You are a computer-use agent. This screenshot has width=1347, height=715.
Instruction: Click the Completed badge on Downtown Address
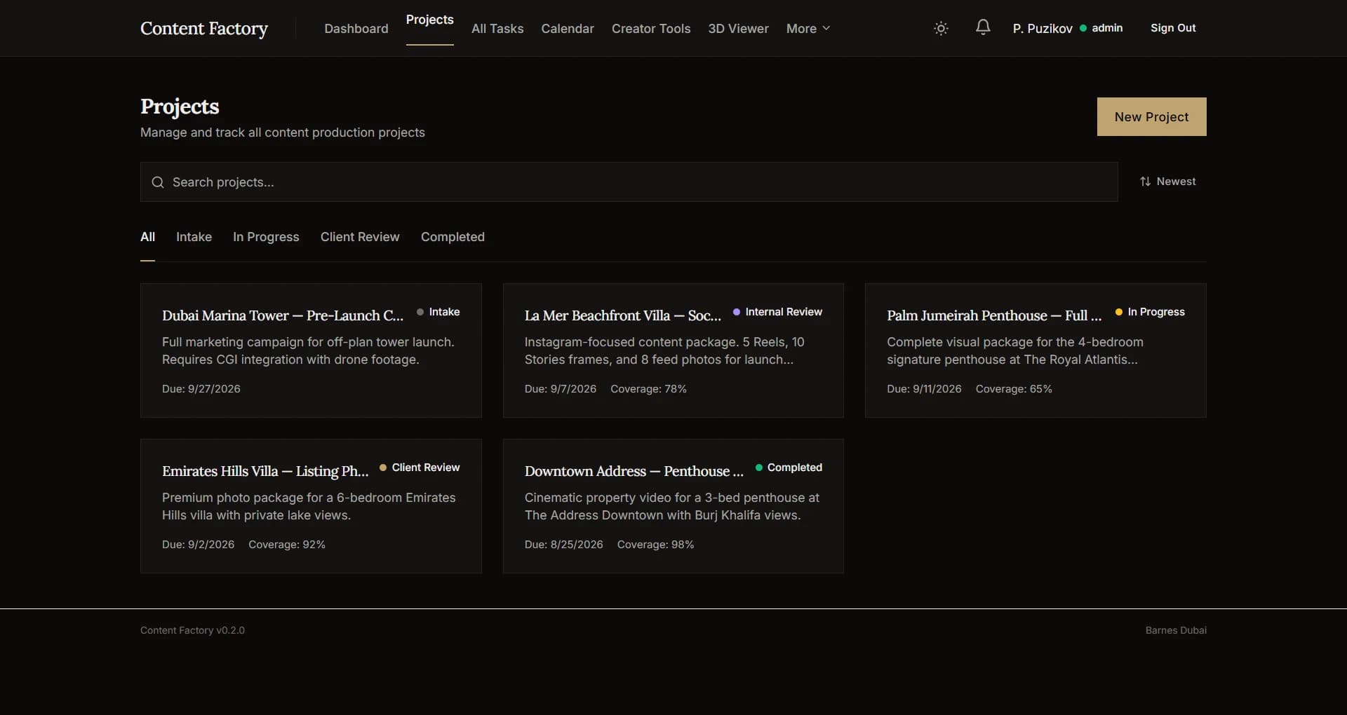[x=789, y=468]
